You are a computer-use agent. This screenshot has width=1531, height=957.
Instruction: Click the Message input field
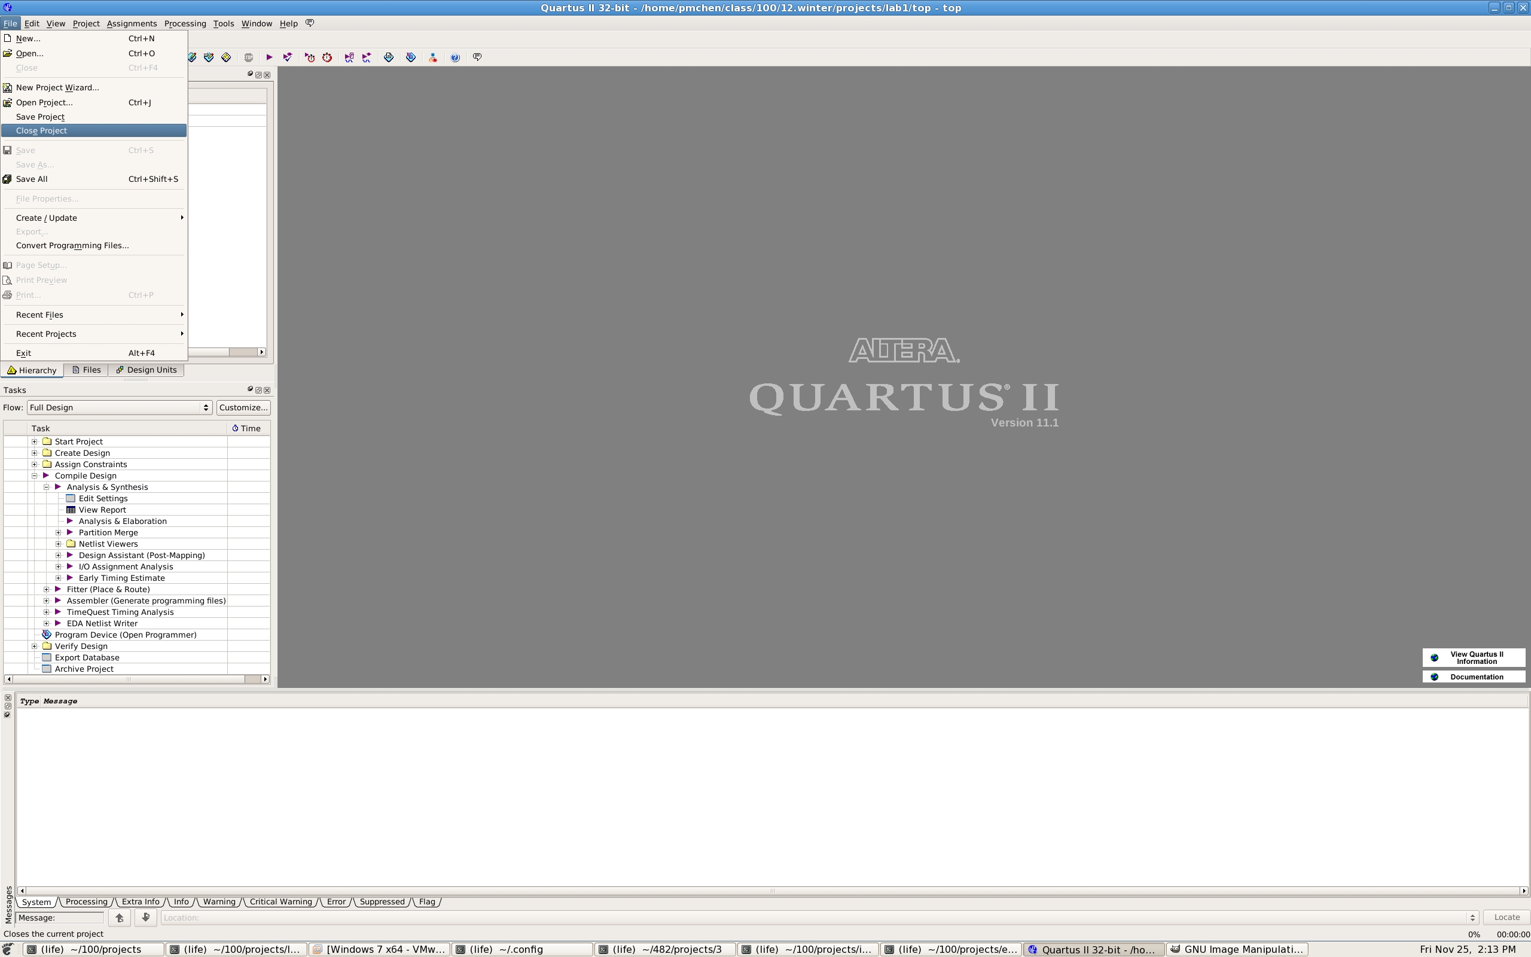coord(61,917)
